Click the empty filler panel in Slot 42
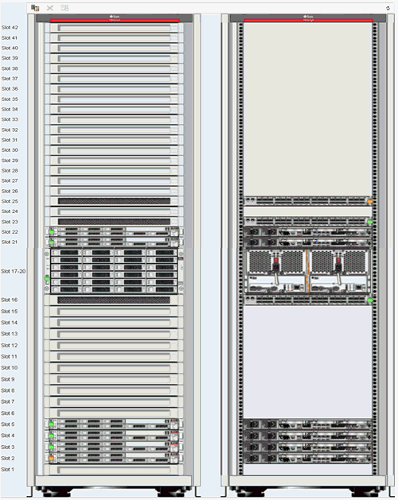 114,28
